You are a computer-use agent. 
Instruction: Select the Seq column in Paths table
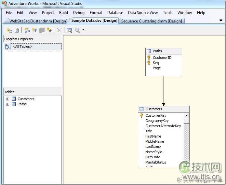click(x=156, y=63)
